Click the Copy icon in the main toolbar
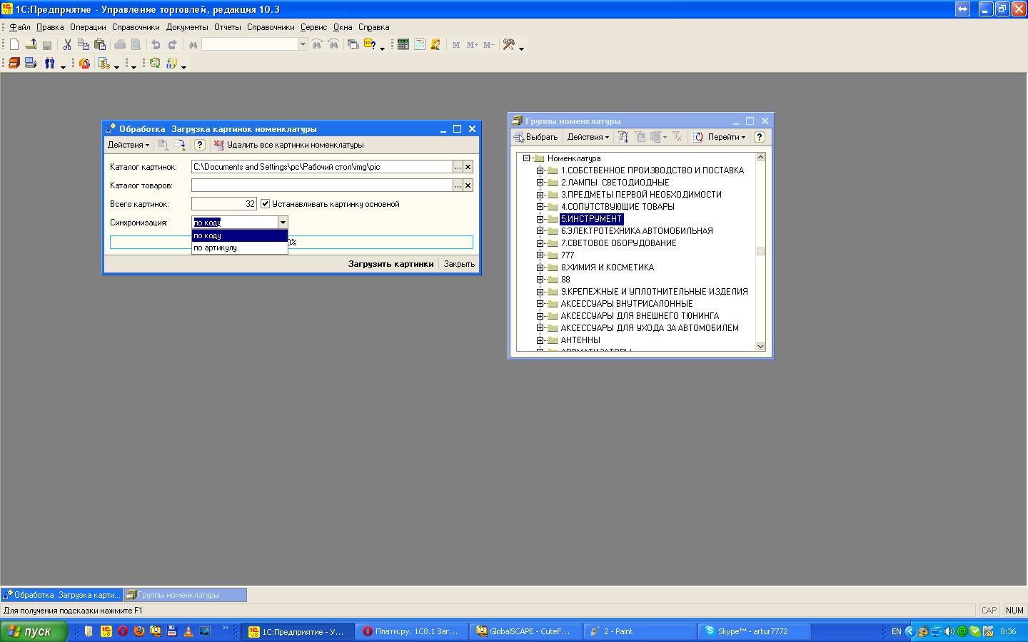 tap(84, 44)
